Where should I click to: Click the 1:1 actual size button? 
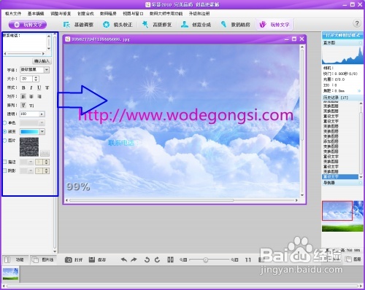click(x=248, y=260)
